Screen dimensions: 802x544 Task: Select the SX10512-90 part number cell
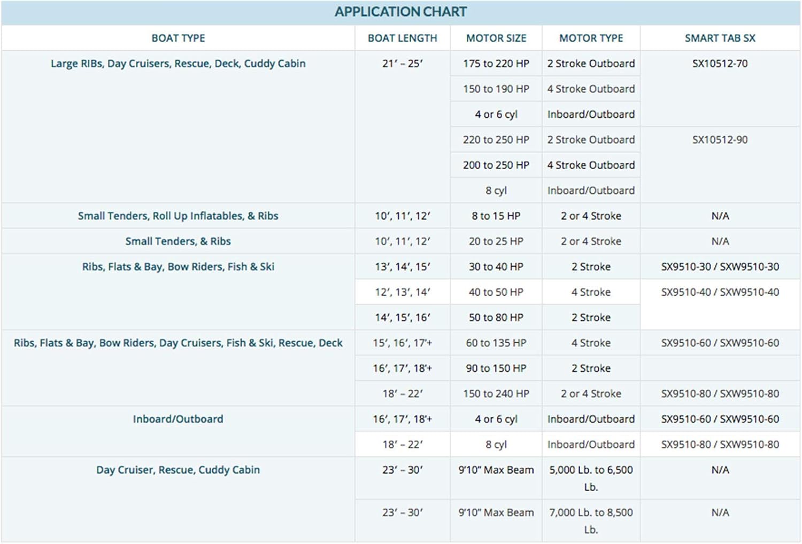click(720, 140)
